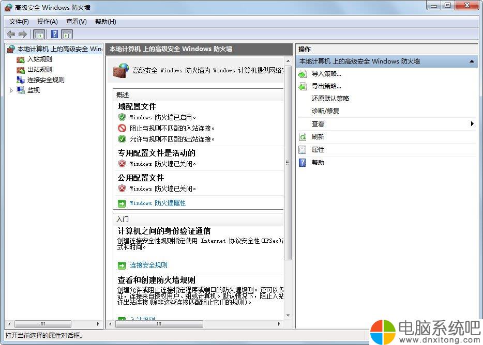The image size is (483, 345).
Task: Collapse the actions section header arrow
Action: pos(472,61)
